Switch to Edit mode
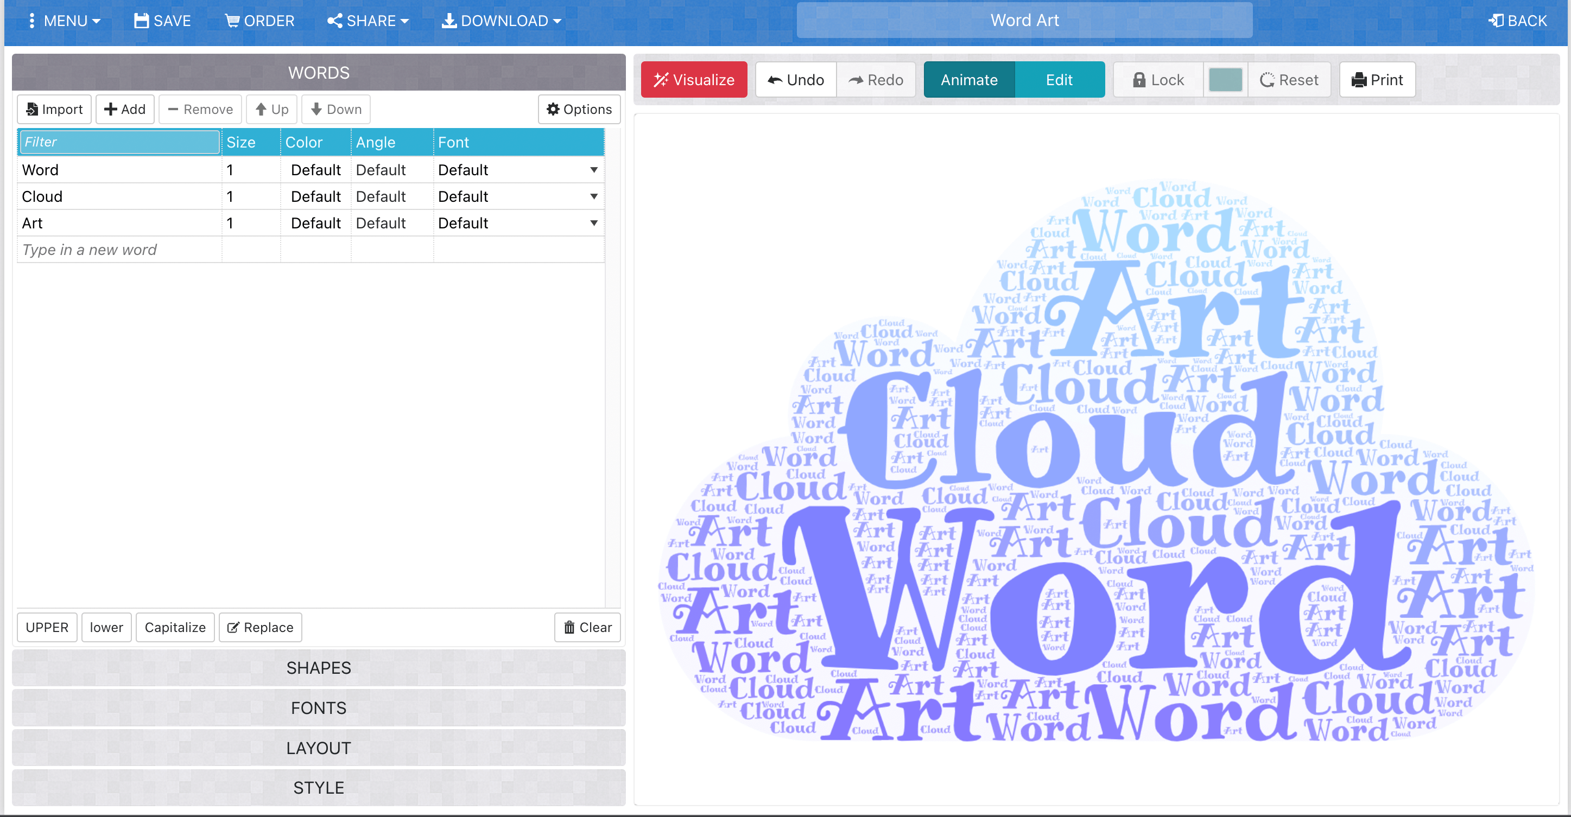Viewport: 1571px width, 817px height. (1059, 80)
